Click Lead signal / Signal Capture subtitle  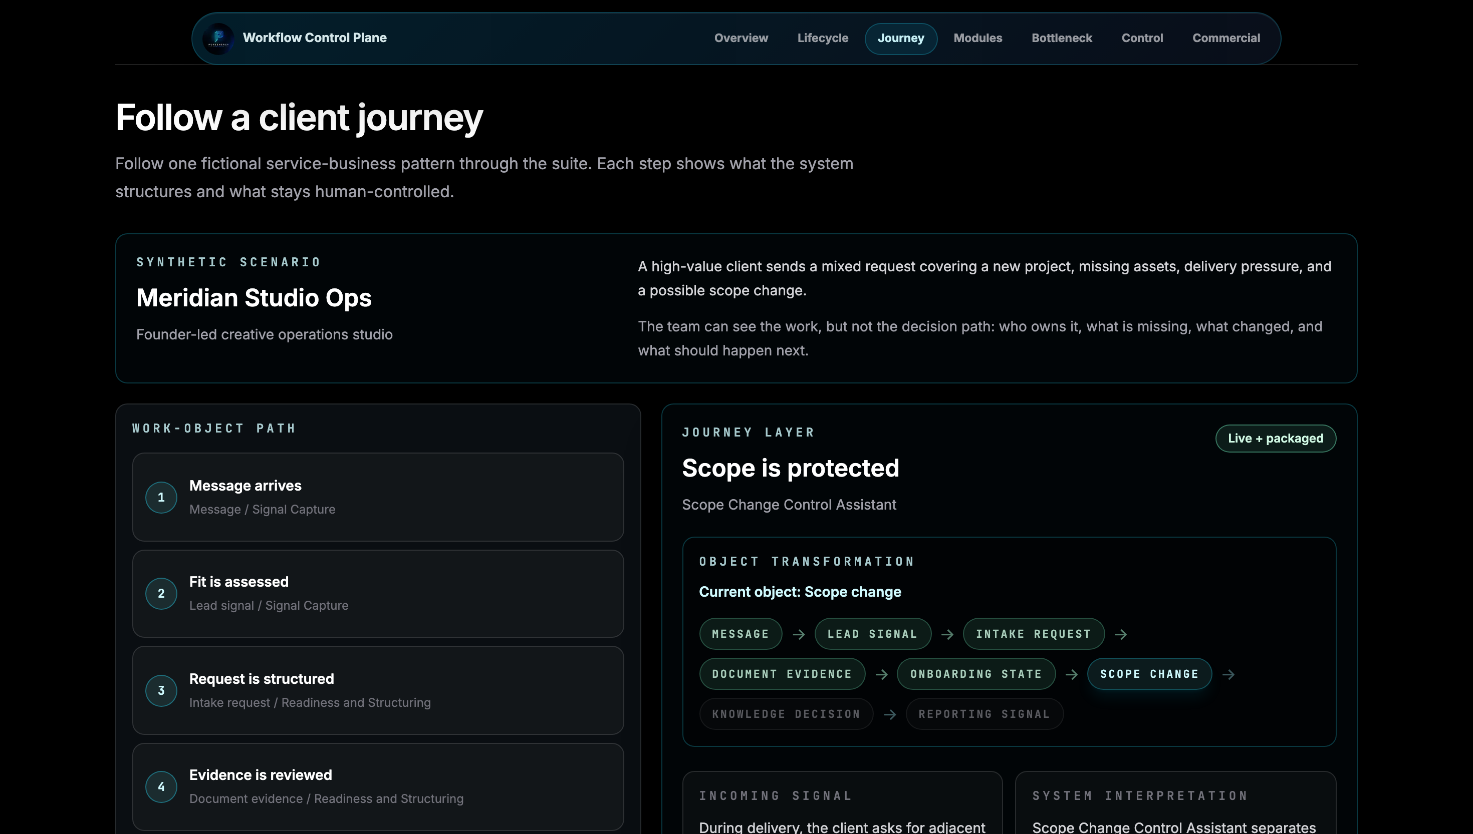[x=269, y=605]
